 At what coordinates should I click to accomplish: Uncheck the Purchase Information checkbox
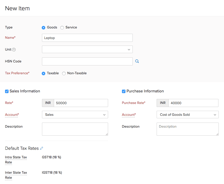pos(124,91)
